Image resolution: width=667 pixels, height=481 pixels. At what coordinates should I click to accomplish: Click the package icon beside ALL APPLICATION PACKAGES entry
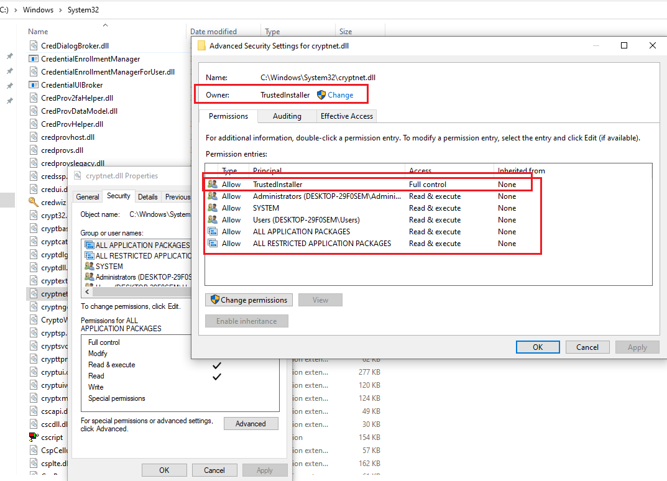click(212, 232)
